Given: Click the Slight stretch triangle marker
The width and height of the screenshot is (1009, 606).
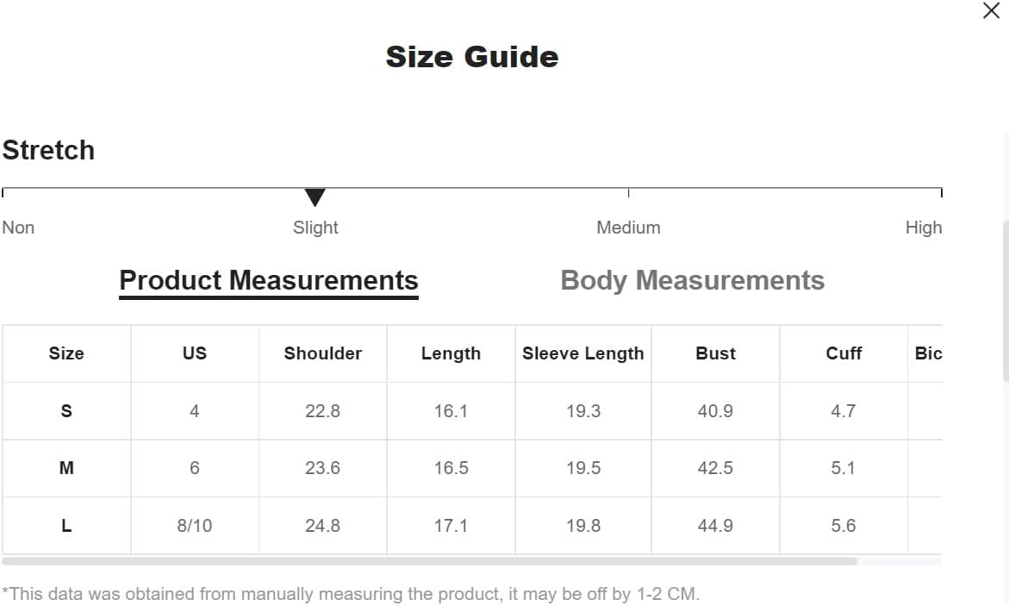Looking at the screenshot, I should tap(315, 197).
